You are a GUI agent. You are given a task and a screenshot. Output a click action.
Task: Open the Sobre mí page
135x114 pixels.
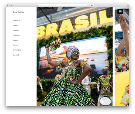click(x=16, y=45)
